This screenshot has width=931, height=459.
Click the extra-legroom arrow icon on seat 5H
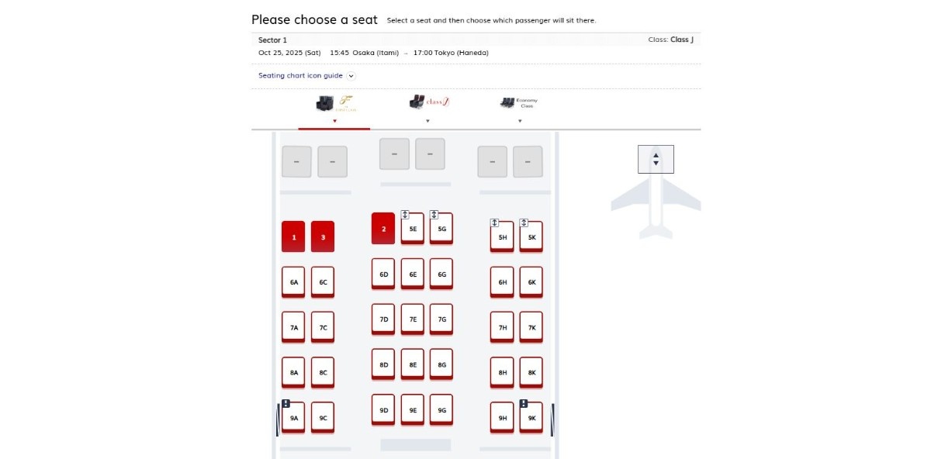coord(495,221)
